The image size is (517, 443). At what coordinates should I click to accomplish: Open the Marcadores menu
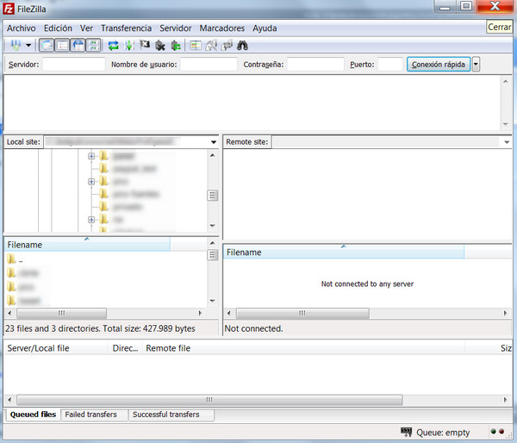click(x=222, y=28)
